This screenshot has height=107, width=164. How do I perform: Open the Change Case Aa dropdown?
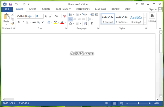click(57, 16)
